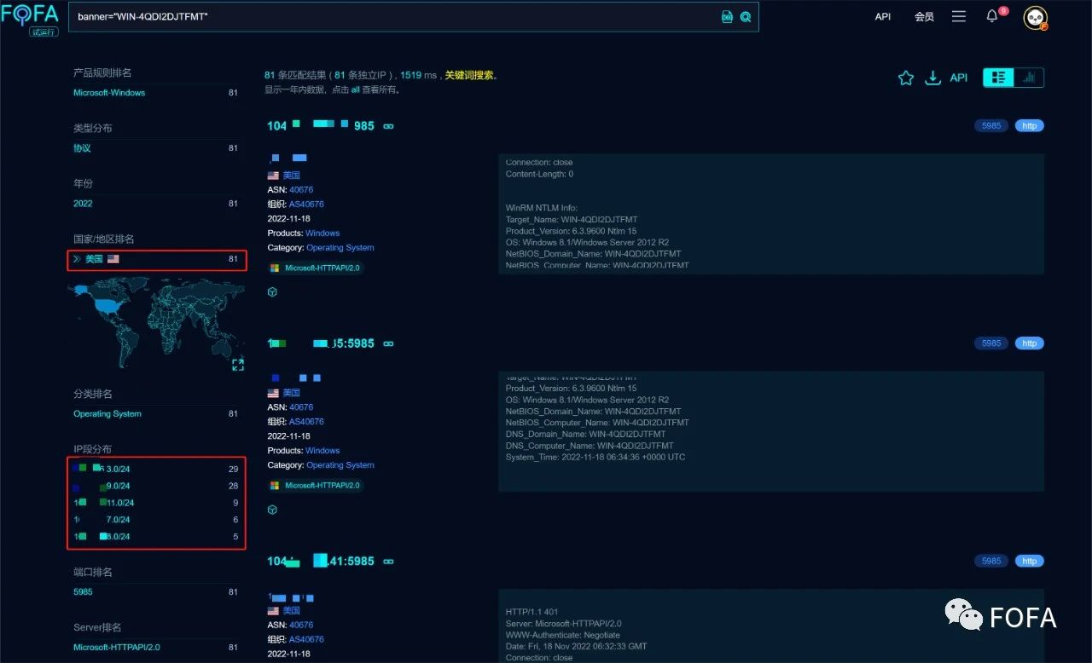This screenshot has width=1092, height=663.
Task: Filter by Microsoft-Windows product rule
Action: (x=109, y=93)
